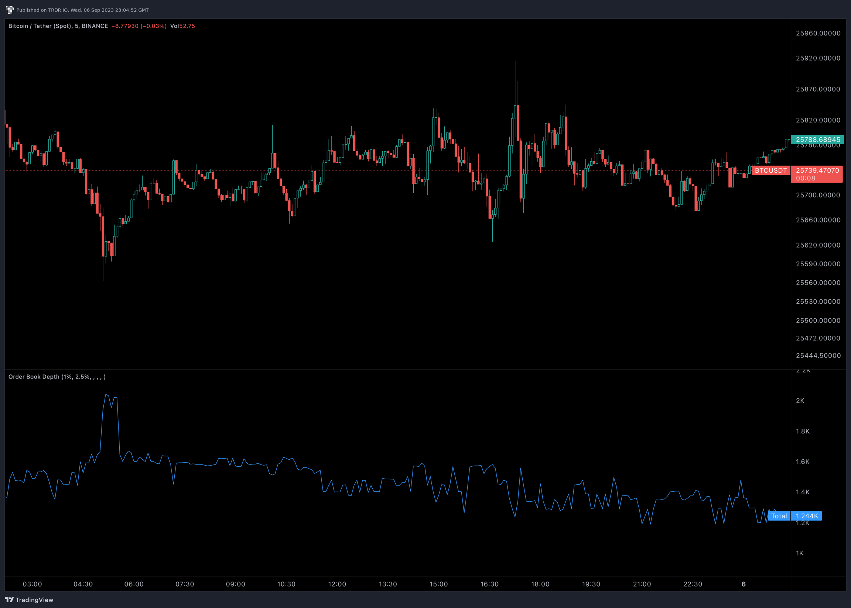
Task: Click the green 25788.68945 price tag
Action: 817,140
